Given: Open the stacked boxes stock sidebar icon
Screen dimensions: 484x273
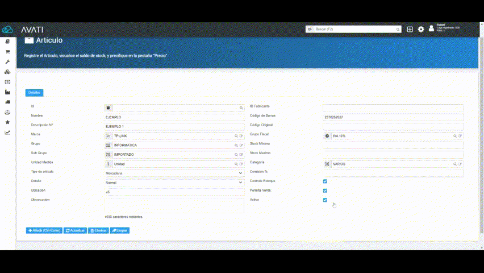Looking at the screenshot, I should click(7, 72).
